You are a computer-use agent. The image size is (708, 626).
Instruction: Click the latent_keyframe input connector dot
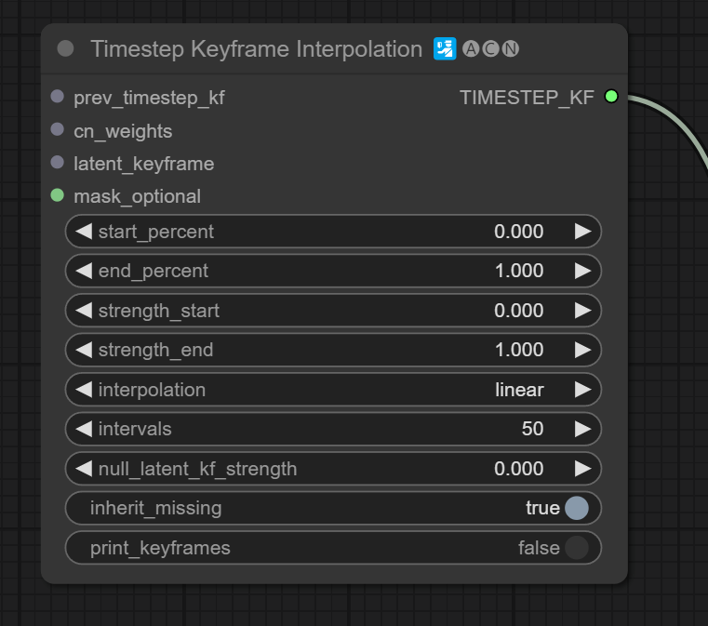58,163
